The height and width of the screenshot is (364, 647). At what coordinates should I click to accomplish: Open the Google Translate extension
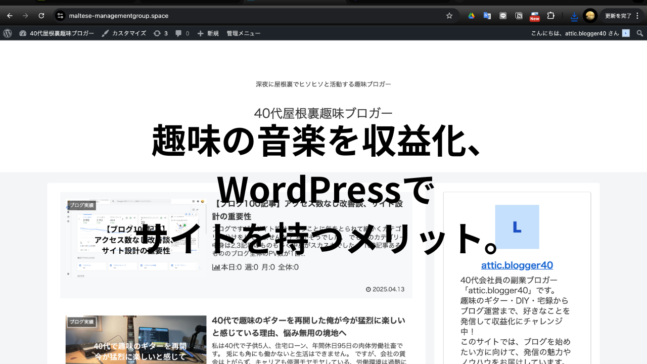pyautogui.click(x=487, y=16)
